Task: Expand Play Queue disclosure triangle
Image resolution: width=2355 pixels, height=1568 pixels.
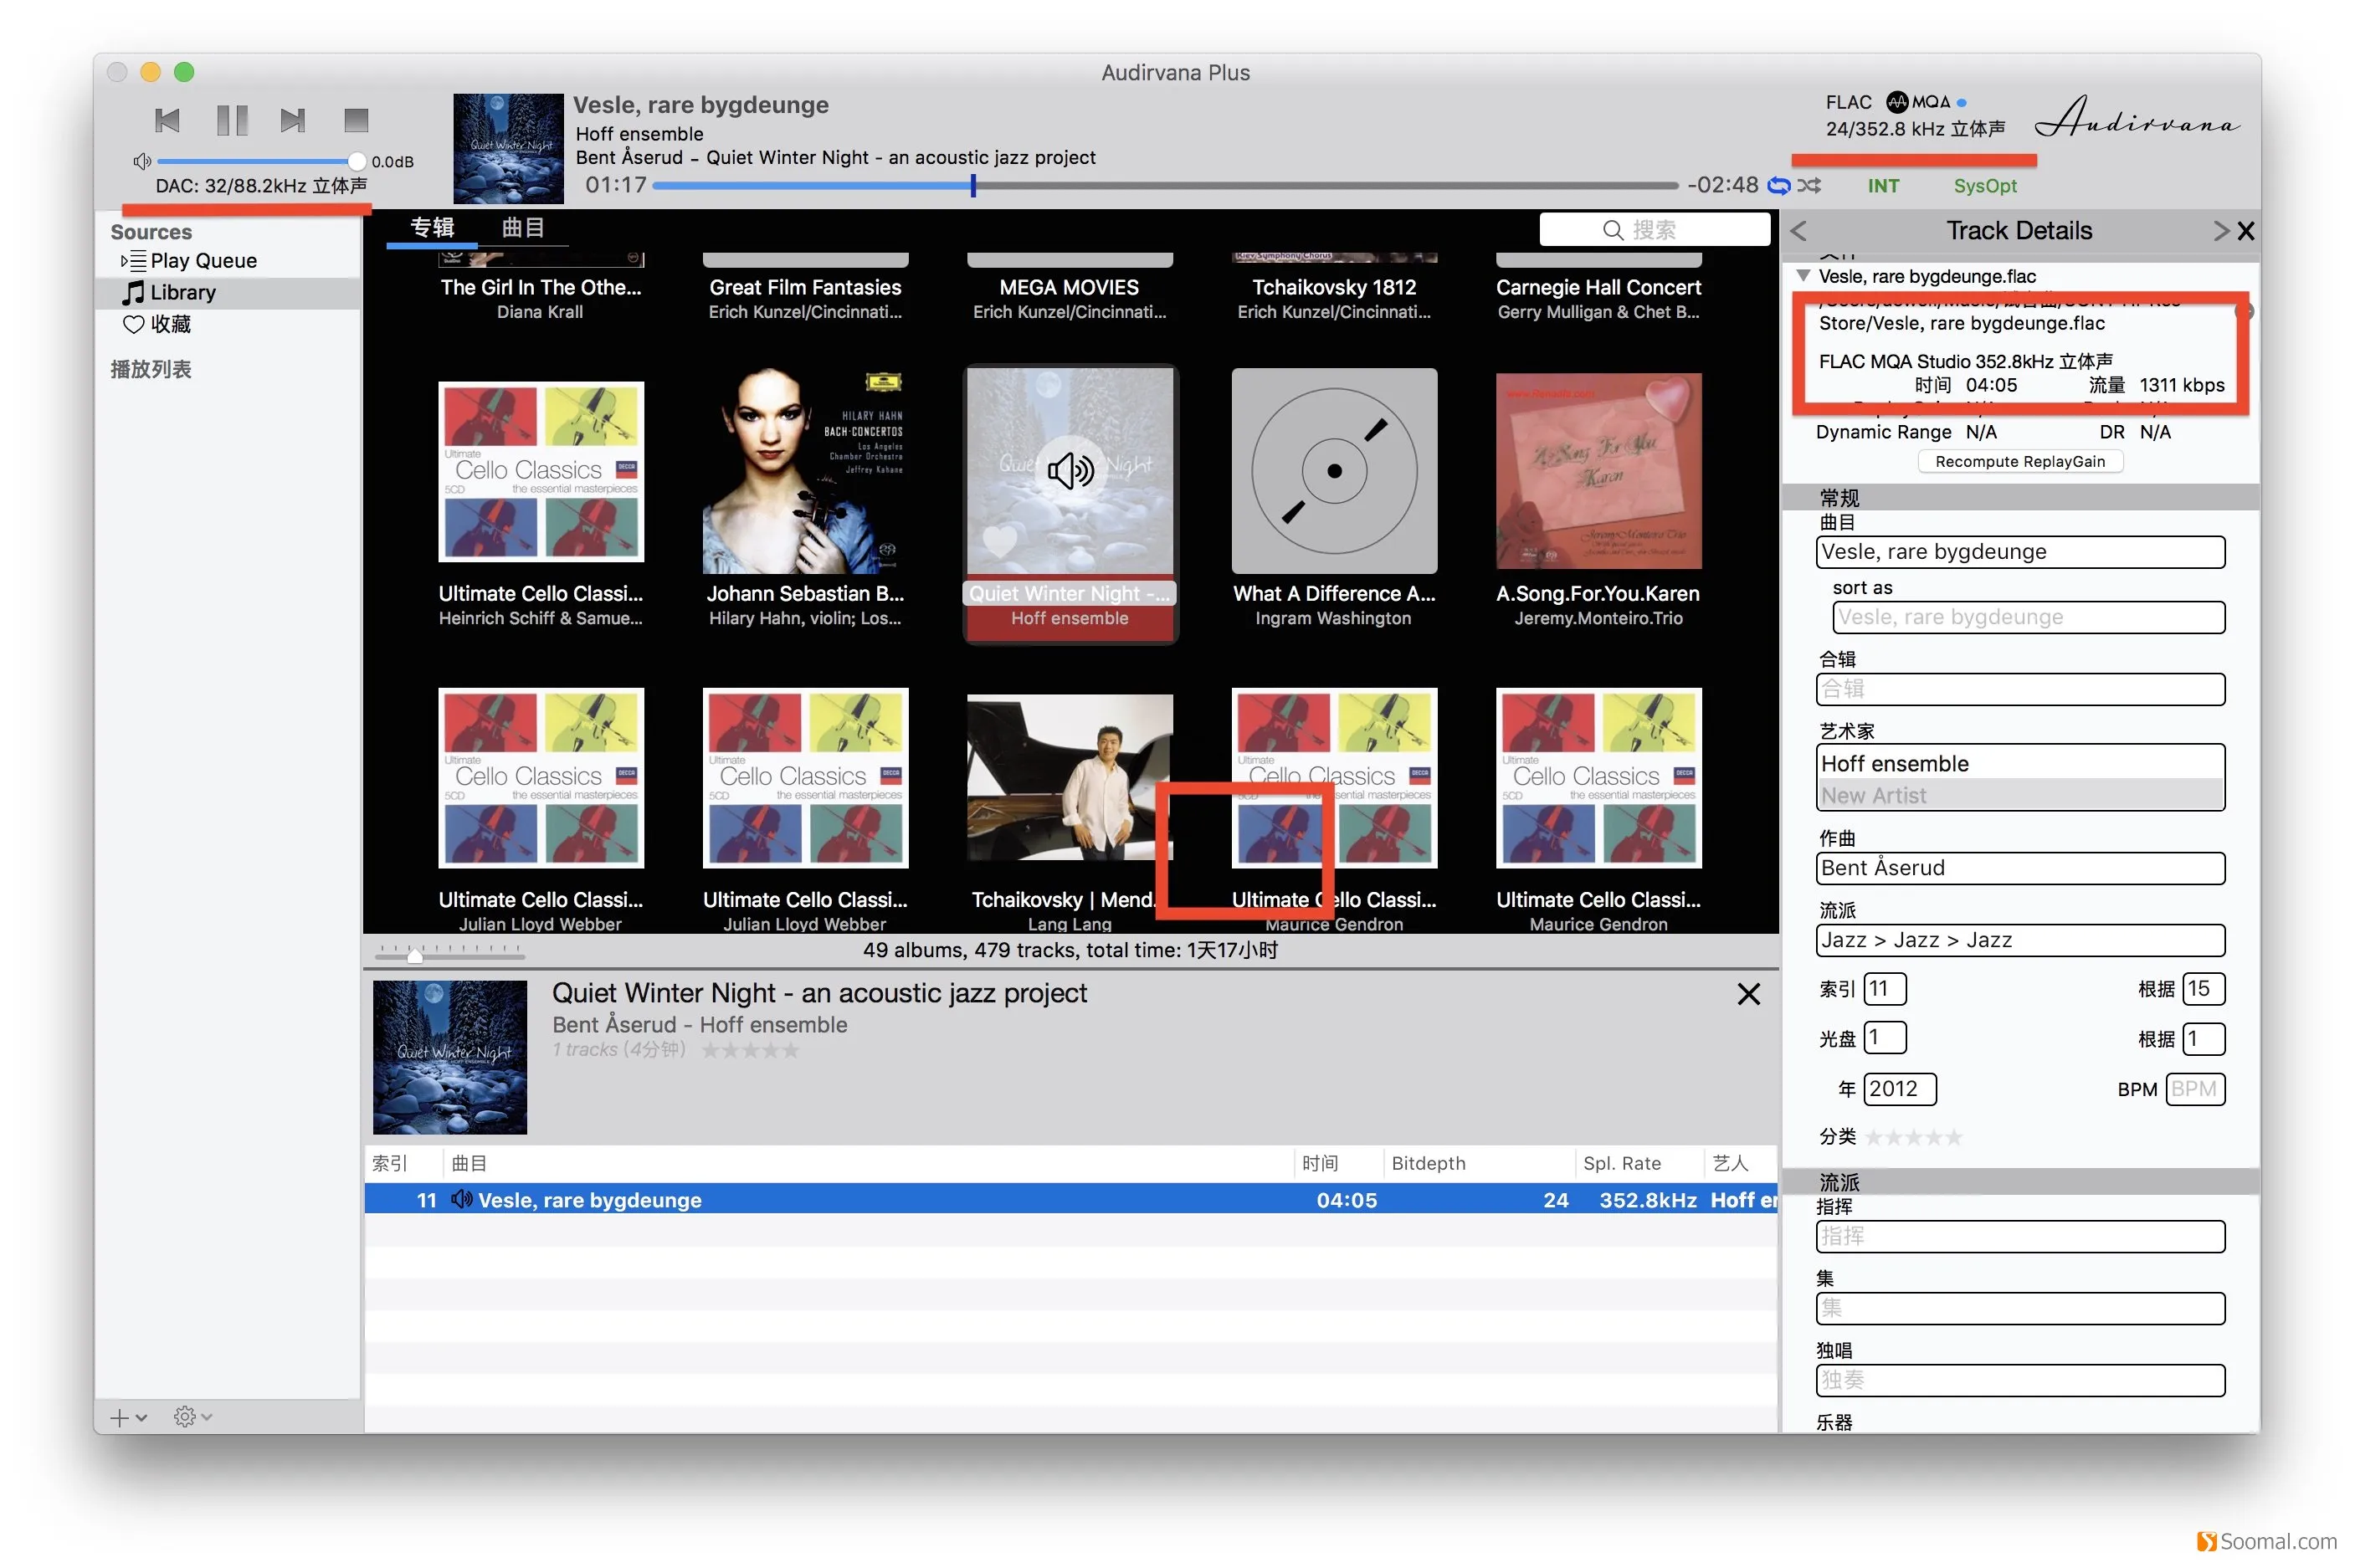Action: 124,261
